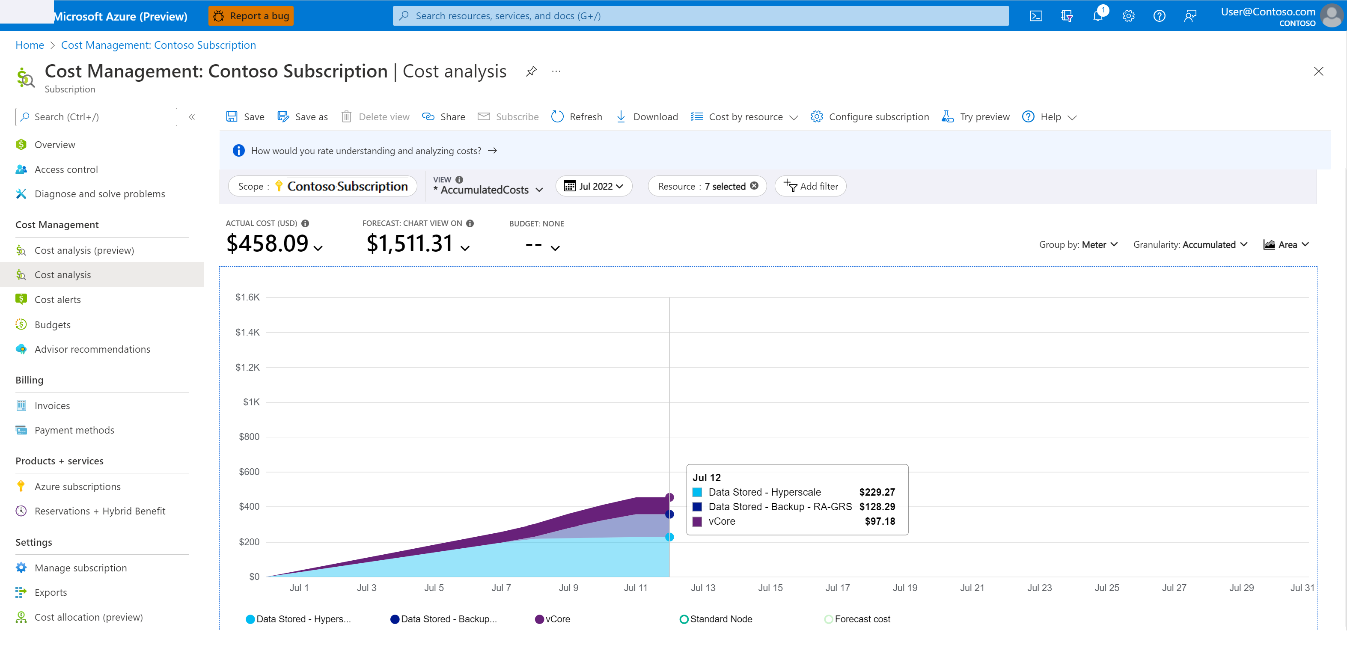Image resolution: width=1347 pixels, height=651 pixels.
Task: Open the Help menu
Action: tap(1047, 116)
